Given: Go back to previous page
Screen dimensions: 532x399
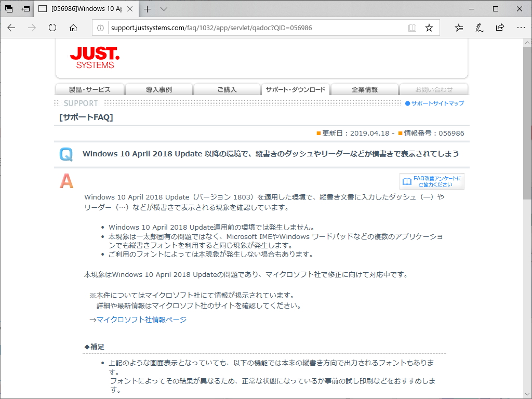Looking at the screenshot, I should 11,28.
